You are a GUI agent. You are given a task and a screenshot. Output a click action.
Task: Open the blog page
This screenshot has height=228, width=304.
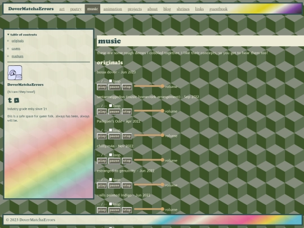(x=167, y=9)
